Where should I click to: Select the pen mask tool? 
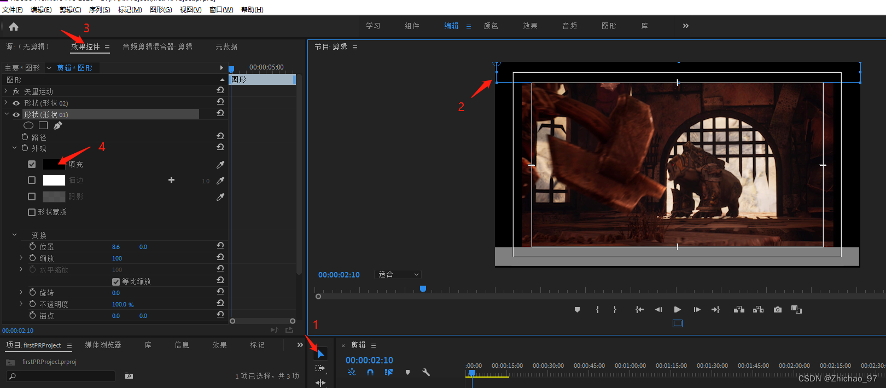coord(57,125)
